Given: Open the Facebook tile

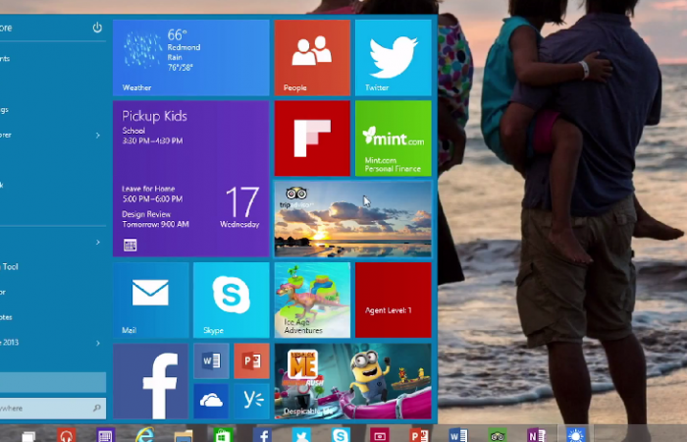Looking at the screenshot, I should [x=151, y=381].
